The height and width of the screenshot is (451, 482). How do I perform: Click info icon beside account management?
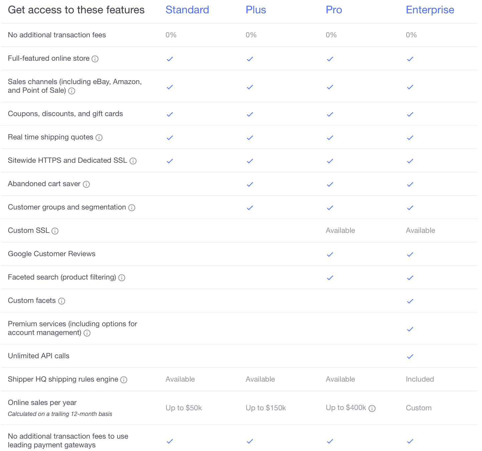(x=87, y=333)
